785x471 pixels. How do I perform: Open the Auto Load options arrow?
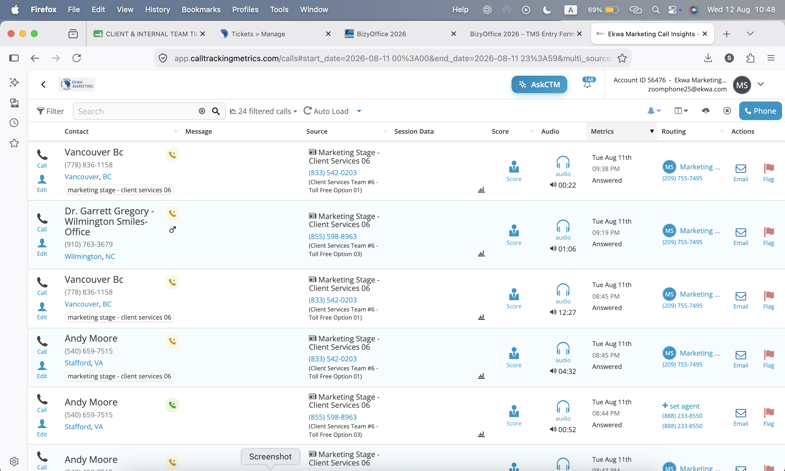coord(359,111)
